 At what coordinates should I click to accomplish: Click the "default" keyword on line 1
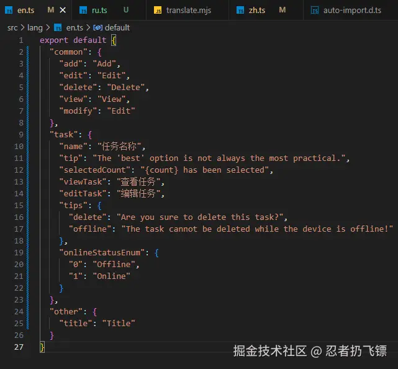coord(89,40)
